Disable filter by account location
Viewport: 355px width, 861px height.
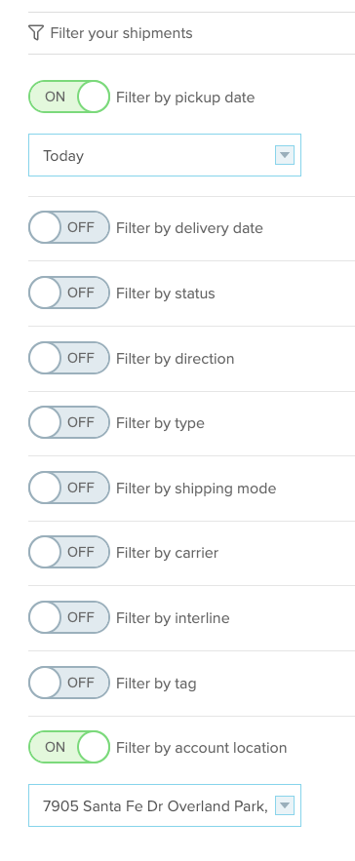coord(69,747)
